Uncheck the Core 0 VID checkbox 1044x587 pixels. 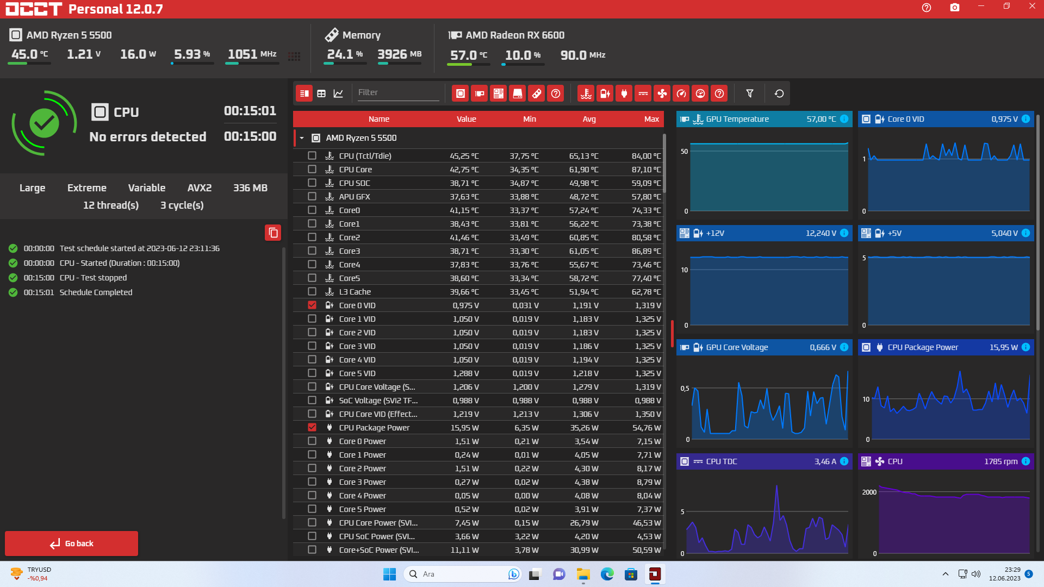(312, 305)
